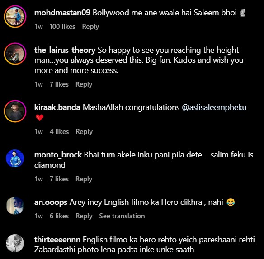View the 100 likes on mohdmastan09's comment
264x259 pixels.
(x=62, y=27)
